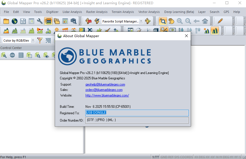Screen dimensions: 246x159
Task: Open the Color by RGB/Elev dropdown
Action: click(33, 41)
